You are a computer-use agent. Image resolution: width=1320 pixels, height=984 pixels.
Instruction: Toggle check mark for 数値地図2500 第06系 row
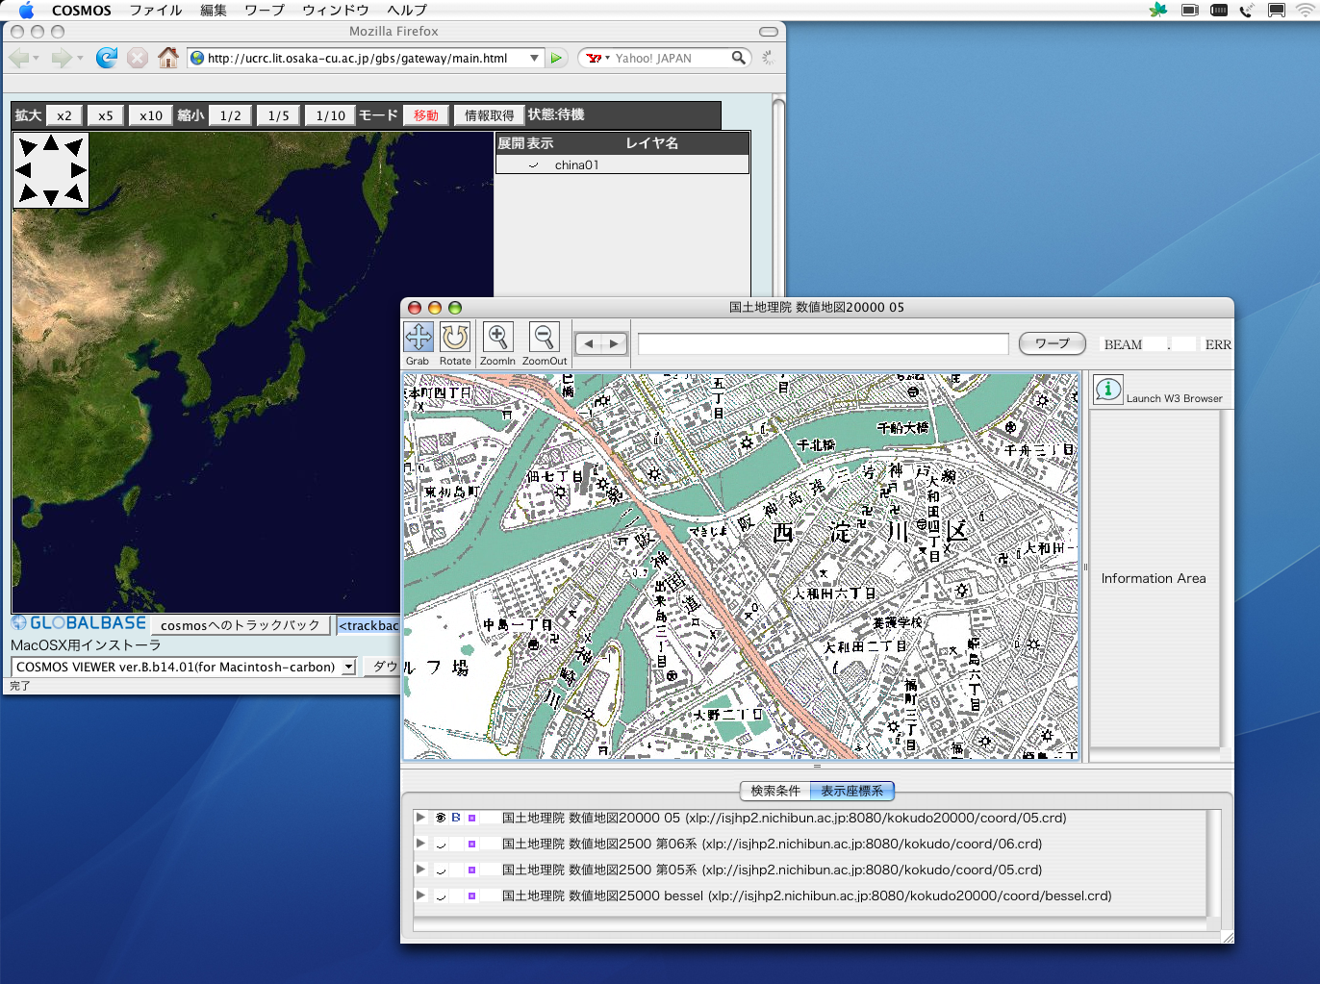point(441,845)
